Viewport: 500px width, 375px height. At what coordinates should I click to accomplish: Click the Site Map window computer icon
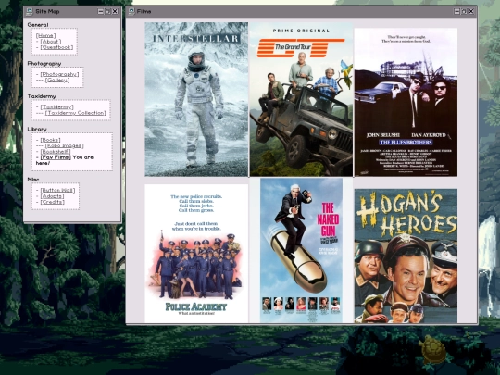pos(30,11)
